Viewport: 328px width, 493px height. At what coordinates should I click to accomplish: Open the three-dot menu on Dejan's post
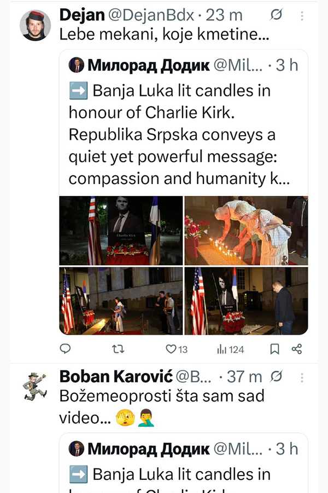(302, 16)
